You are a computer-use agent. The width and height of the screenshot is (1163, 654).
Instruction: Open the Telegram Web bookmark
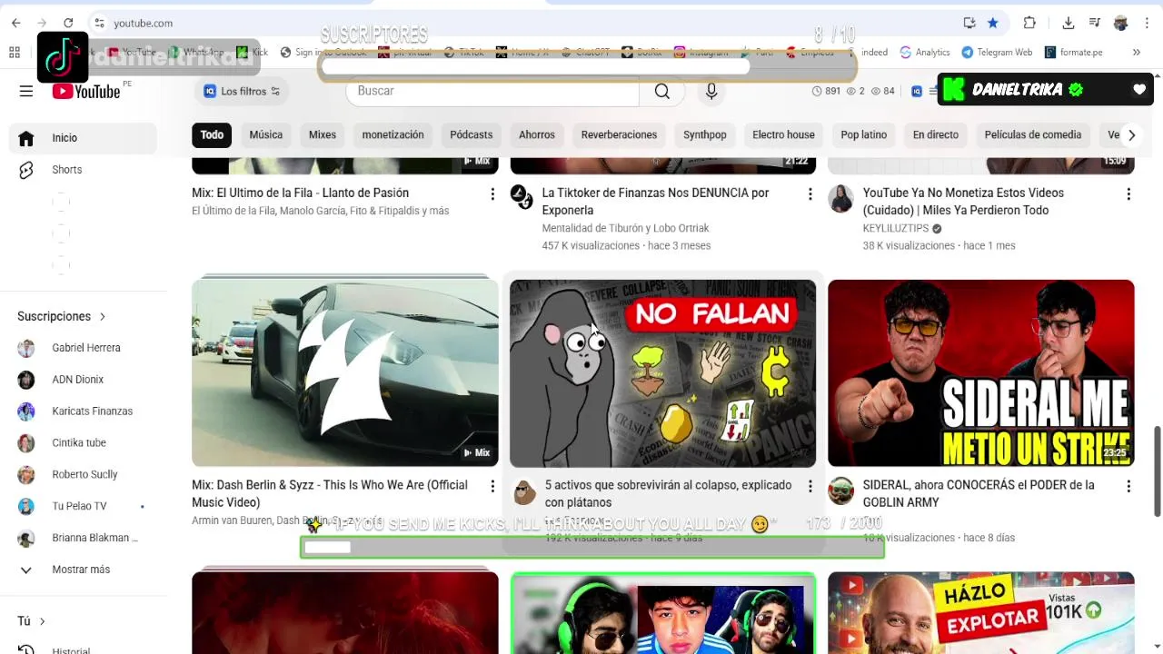[x=997, y=52]
